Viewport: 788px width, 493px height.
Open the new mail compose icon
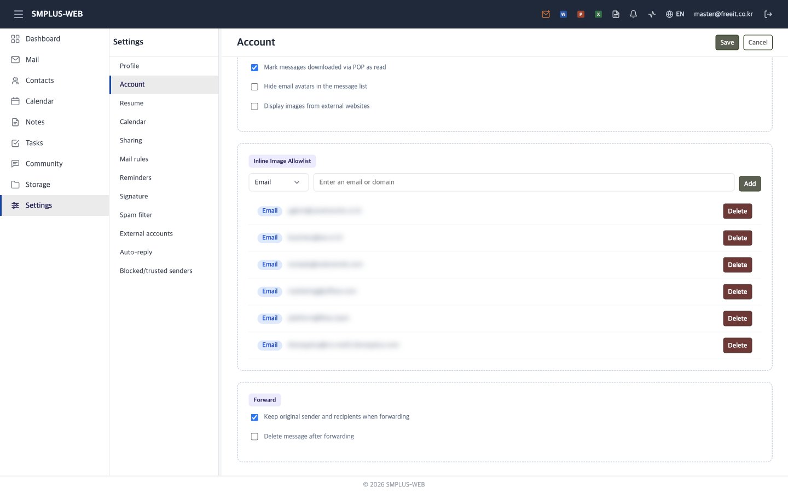pyautogui.click(x=546, y=14)
